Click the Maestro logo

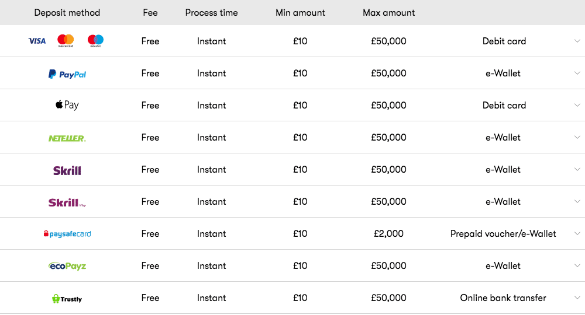point(95,40)
